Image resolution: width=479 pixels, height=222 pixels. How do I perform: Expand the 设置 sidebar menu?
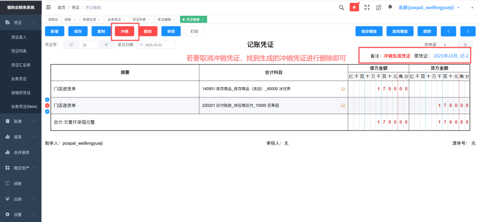34,214
